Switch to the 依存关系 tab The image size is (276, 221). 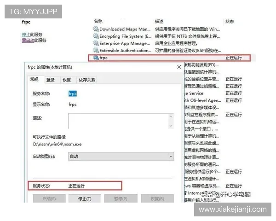tap(87, 80)
